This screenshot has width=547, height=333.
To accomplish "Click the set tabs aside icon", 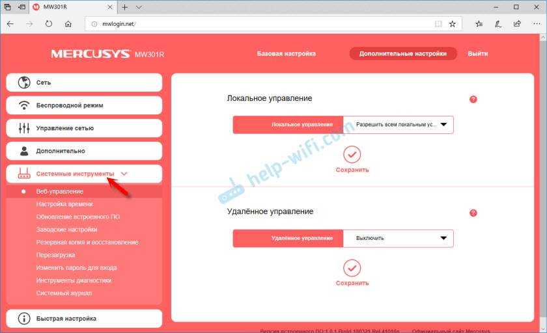I will [x=21, y=7].
